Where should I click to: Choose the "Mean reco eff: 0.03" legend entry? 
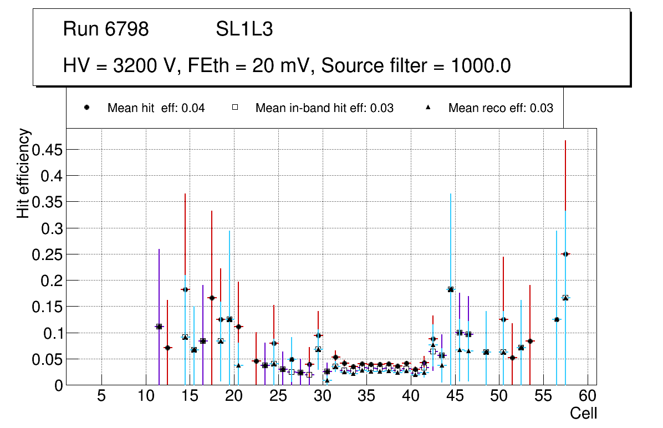(x=501, y=108)
